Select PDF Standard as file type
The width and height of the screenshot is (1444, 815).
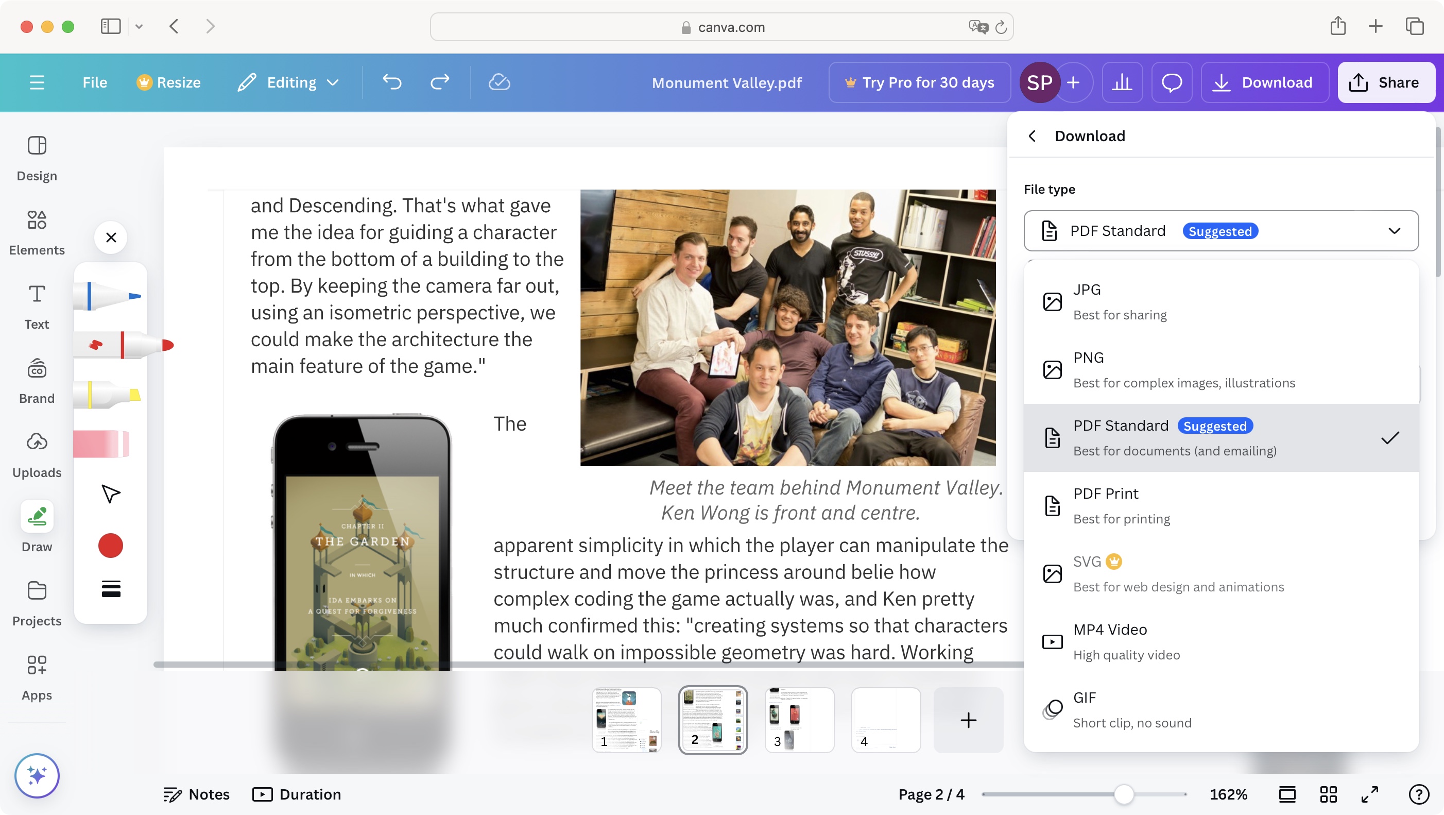(x=1221, y=438)
